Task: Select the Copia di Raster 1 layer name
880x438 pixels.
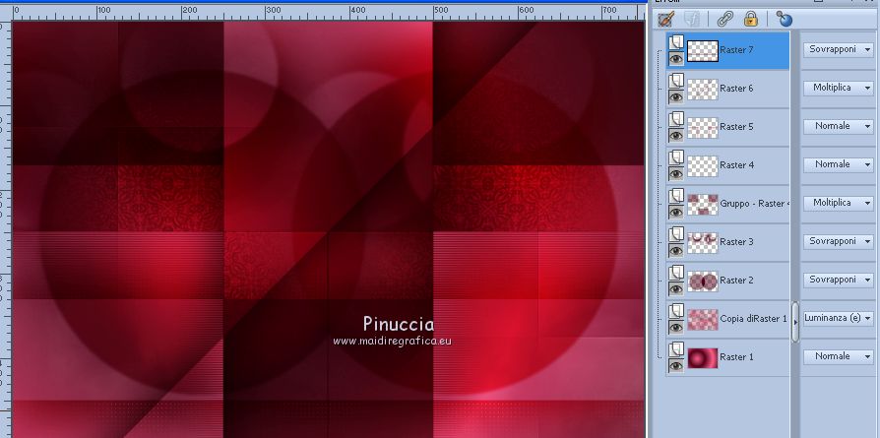Action: click(753, 318)
